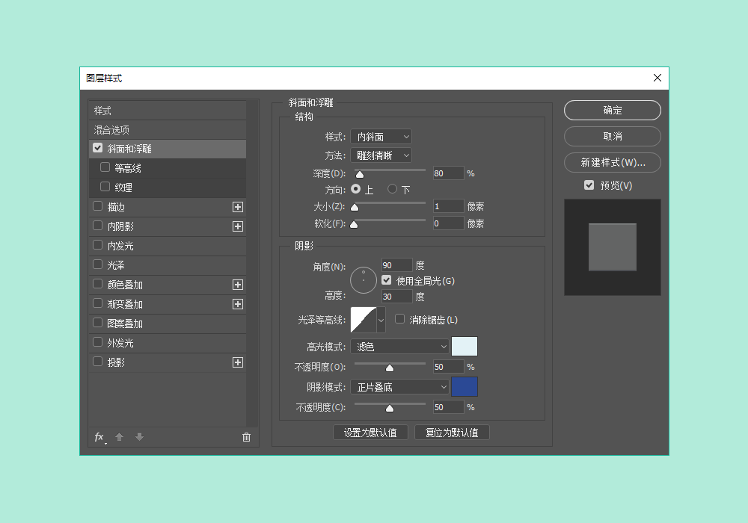Screen dimensions: 748x523
Task: Open the 方法 dropdown showing 雕刻清晰
Action: pos(381,155)
